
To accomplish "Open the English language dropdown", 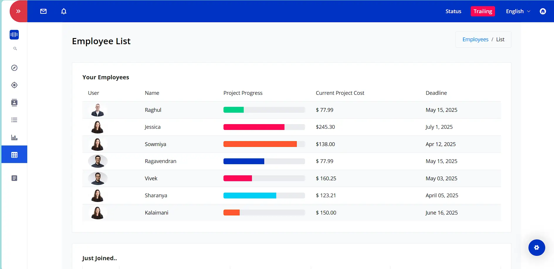I will pyautogui.click(x=518, y=11).
